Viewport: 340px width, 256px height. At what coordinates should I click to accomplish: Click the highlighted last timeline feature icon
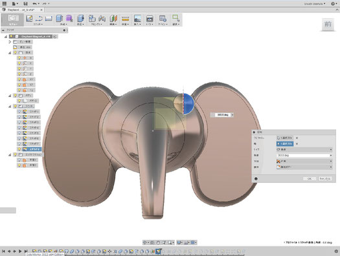tap(159, 251)
